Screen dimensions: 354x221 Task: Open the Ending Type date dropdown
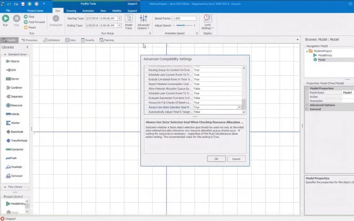click(119, 26)
